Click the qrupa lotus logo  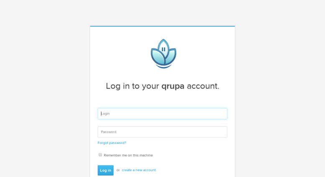(163, 54)
